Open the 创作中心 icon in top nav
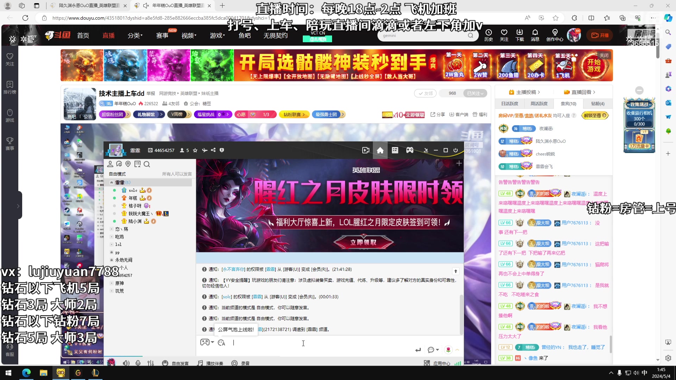Screen dimensions: 676x380 click(x=555, y=35)
